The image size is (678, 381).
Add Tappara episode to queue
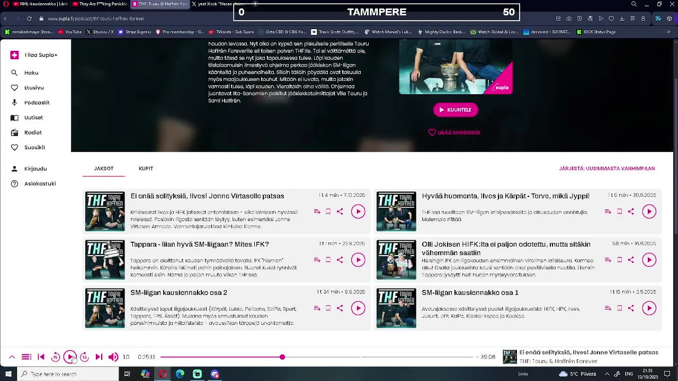click(317, 260)
